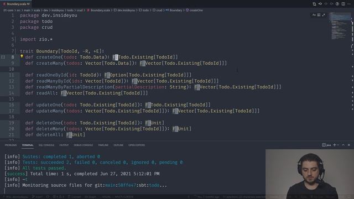Screen dimensions: 354x199
Task: Open the Debug Console tab
Action: (83, 145)
